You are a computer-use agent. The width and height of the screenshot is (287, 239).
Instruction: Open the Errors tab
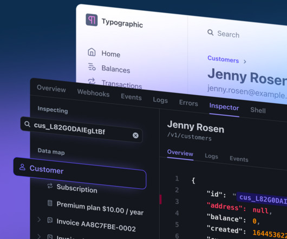(188, 103)
